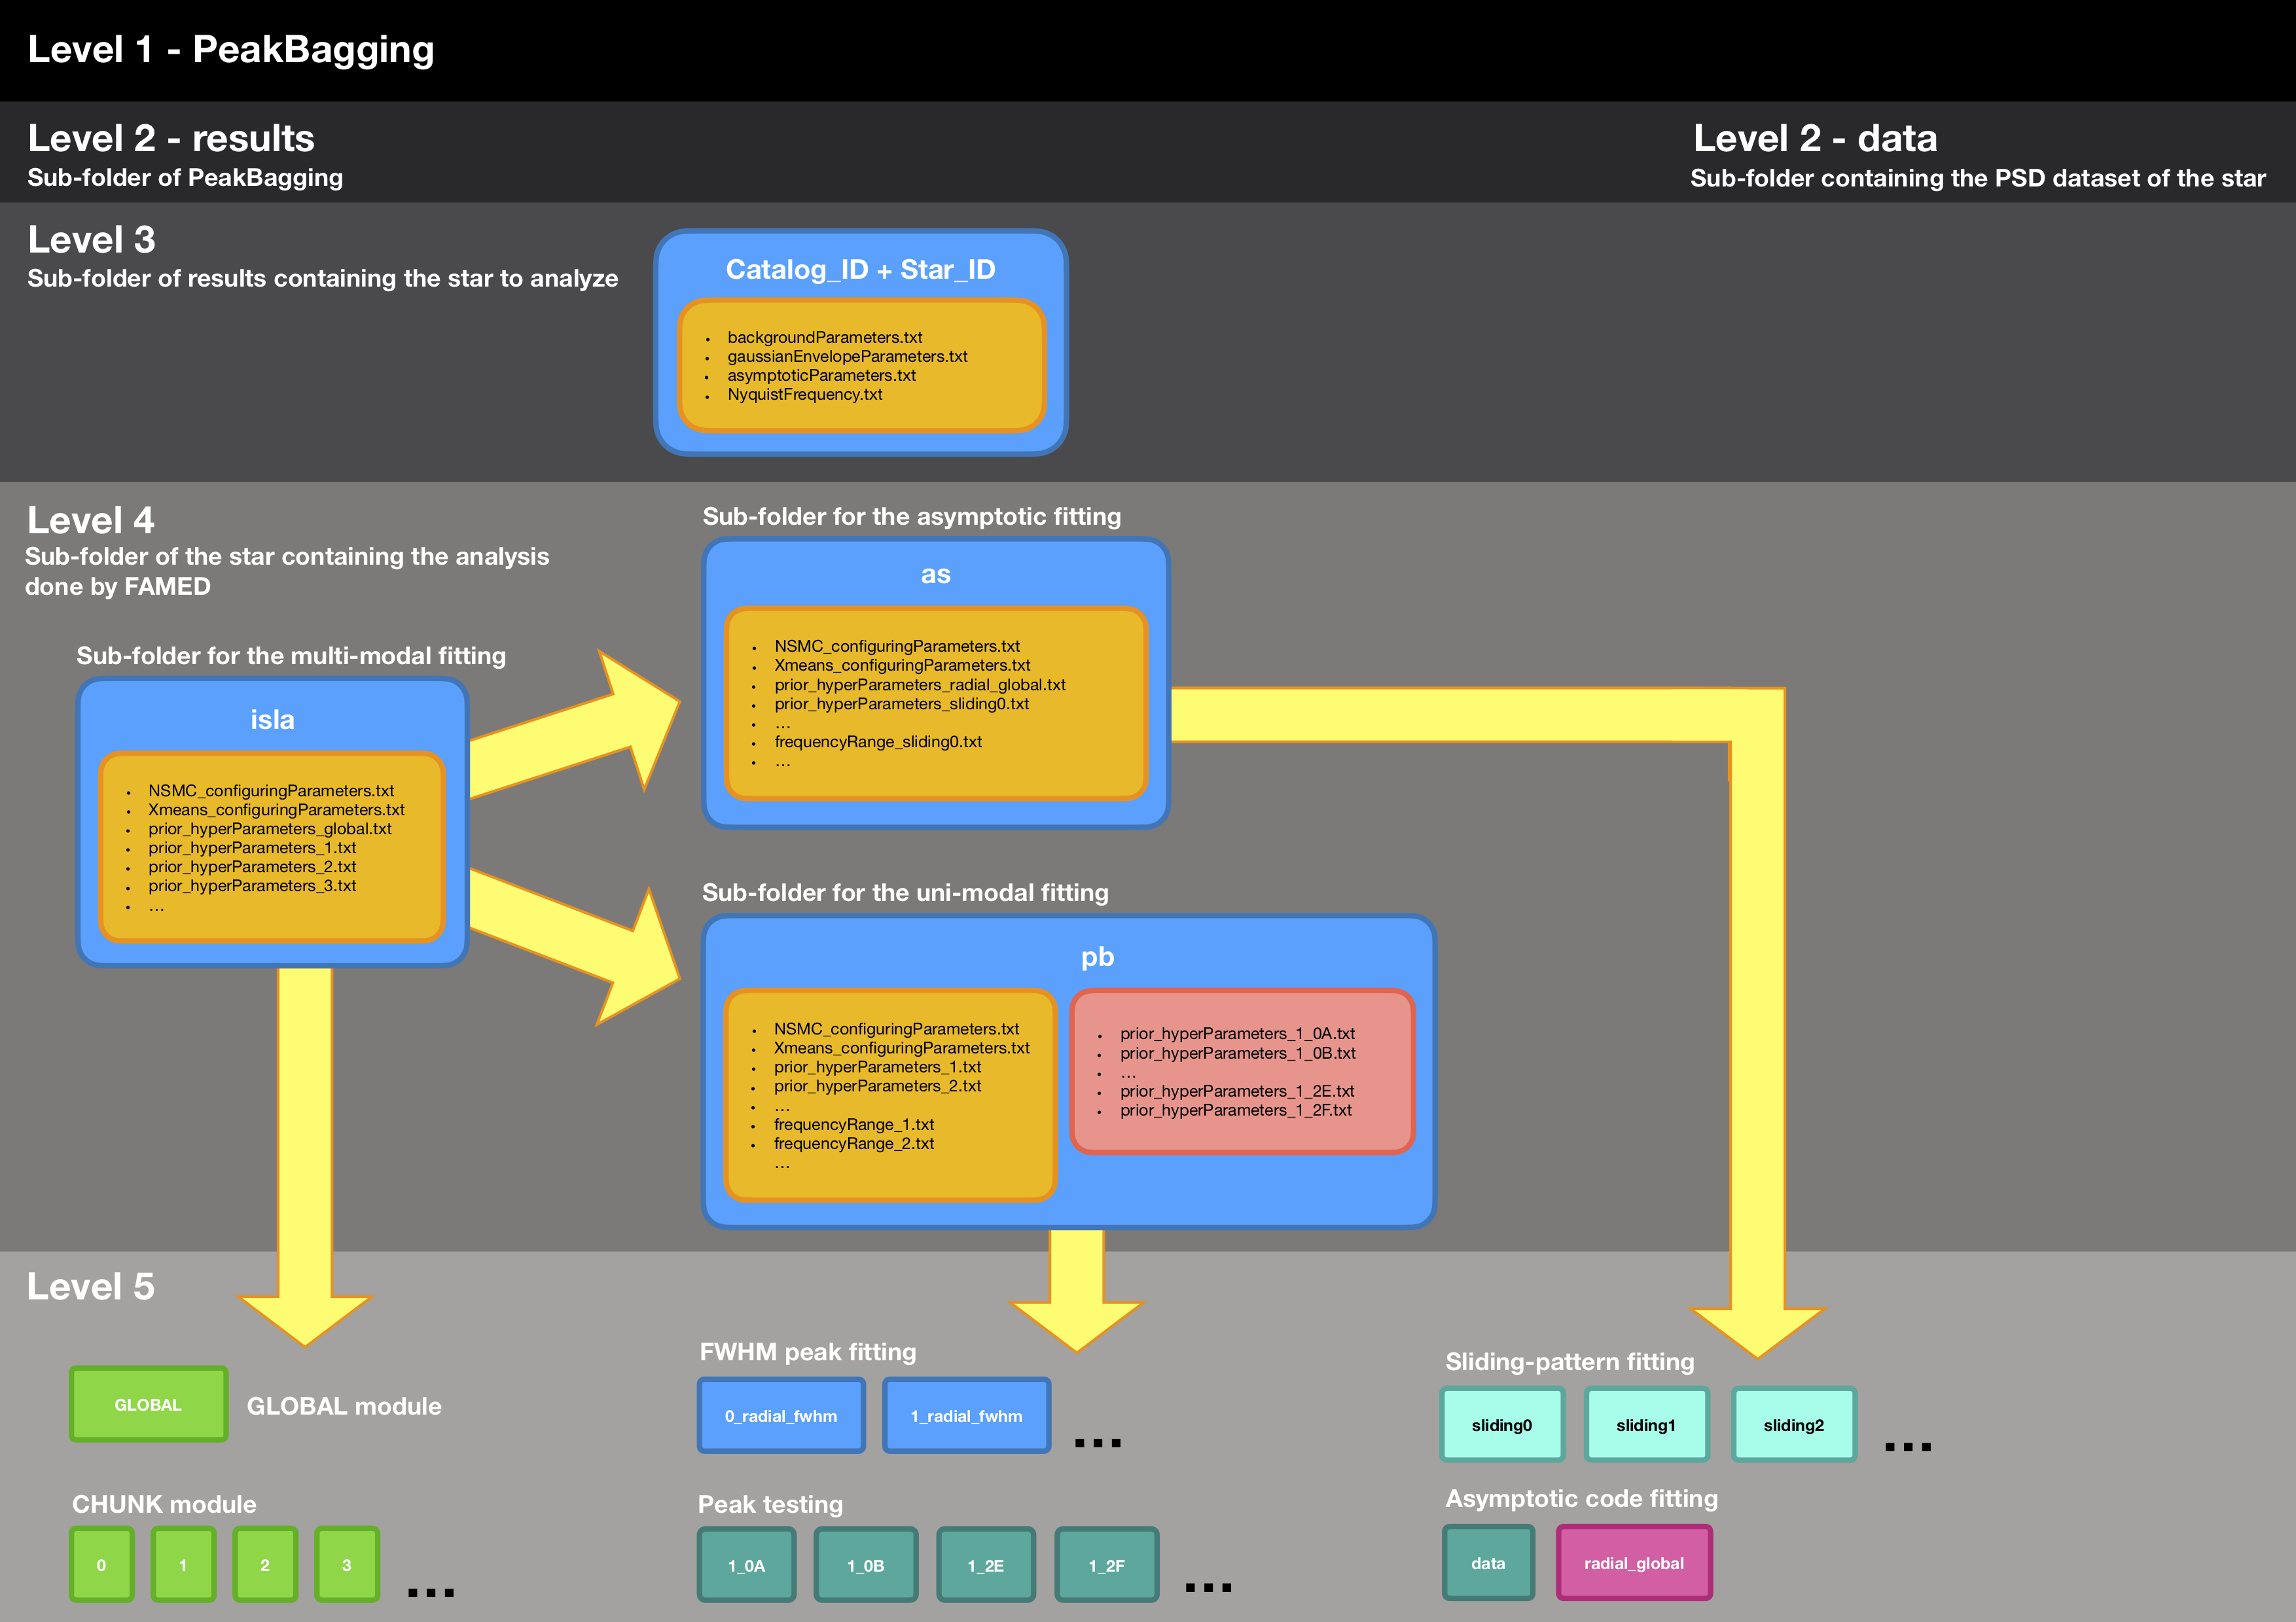This screenshot has width=2296, height=1622.
Task: Select the 1_0A peak testing box
Action: 746,1565
